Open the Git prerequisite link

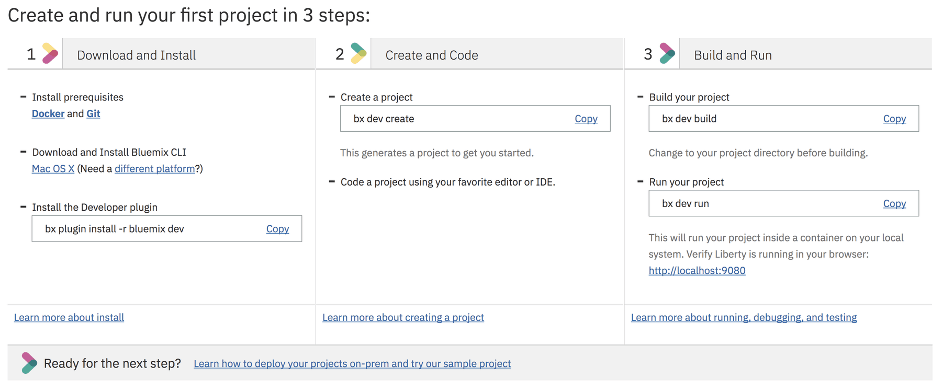[93, 113]
